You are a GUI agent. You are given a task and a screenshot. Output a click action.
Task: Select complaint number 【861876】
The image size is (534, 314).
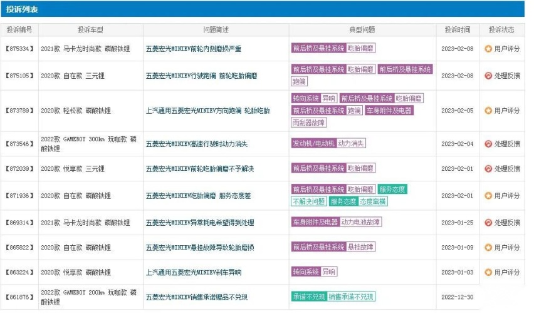coord(19,297)
